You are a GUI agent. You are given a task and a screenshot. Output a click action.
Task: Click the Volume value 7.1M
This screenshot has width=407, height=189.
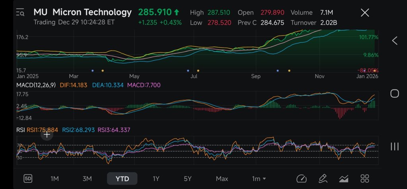tap(327, 12)
